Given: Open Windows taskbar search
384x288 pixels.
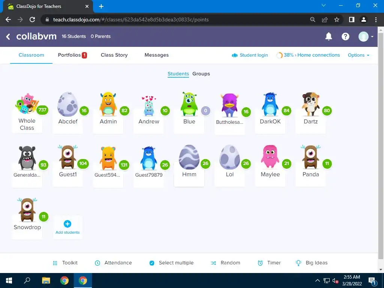Looking at the screenshot, I should (27, 280).
